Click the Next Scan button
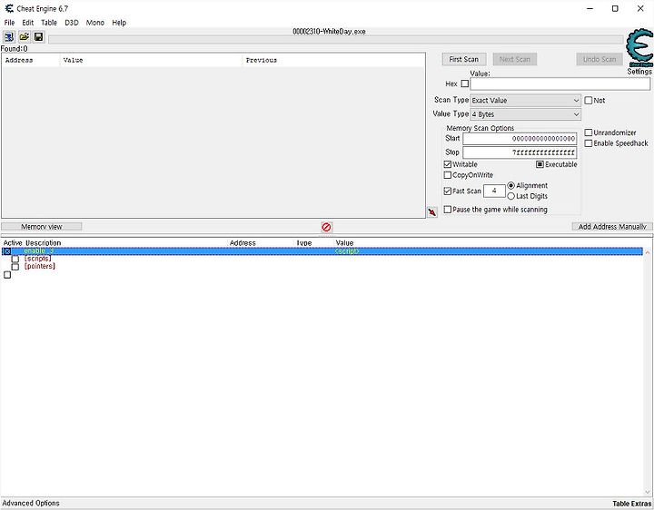Screen dimensions: 654x510 515,60
